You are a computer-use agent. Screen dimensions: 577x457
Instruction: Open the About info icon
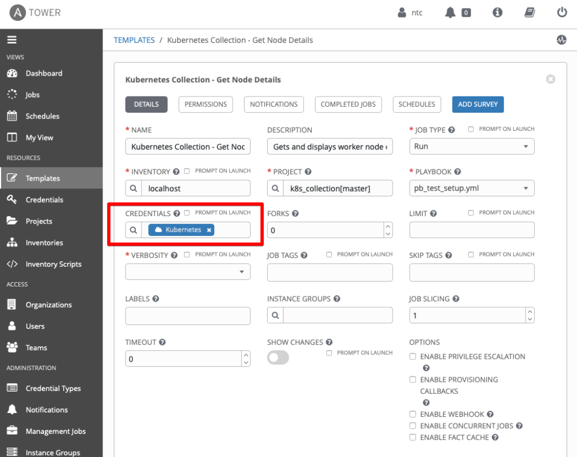coord(497,12)
